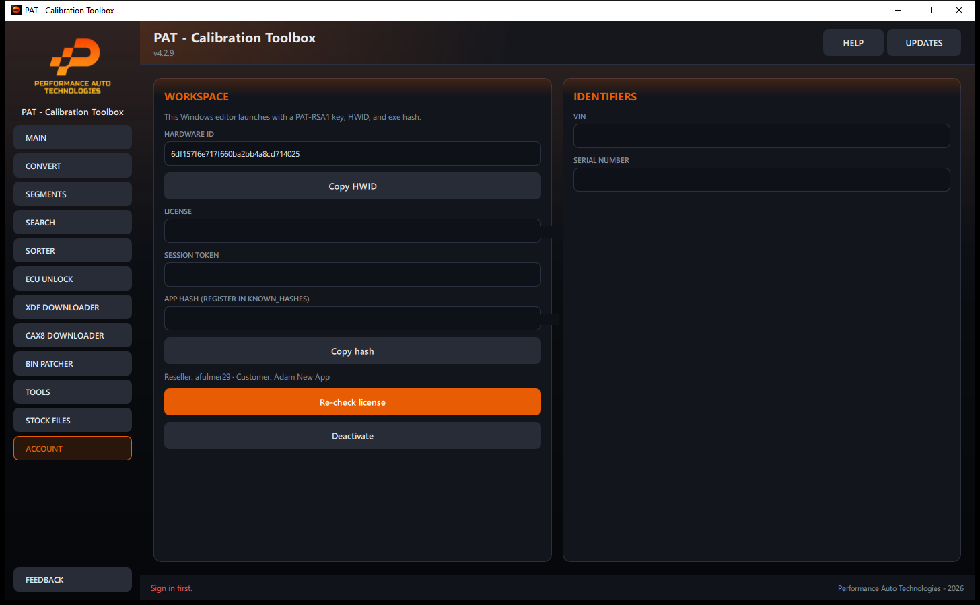
Task: Click the PAT-RSA1 key description text
Action: coord(293,117)
